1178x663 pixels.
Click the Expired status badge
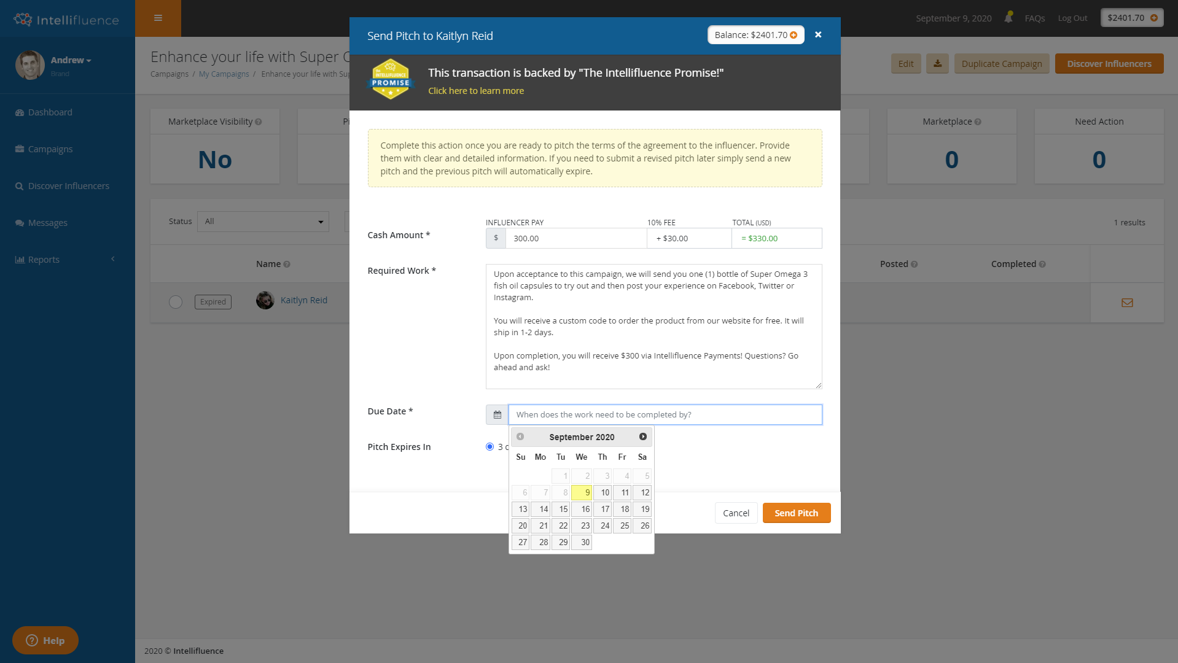[213, 302]
